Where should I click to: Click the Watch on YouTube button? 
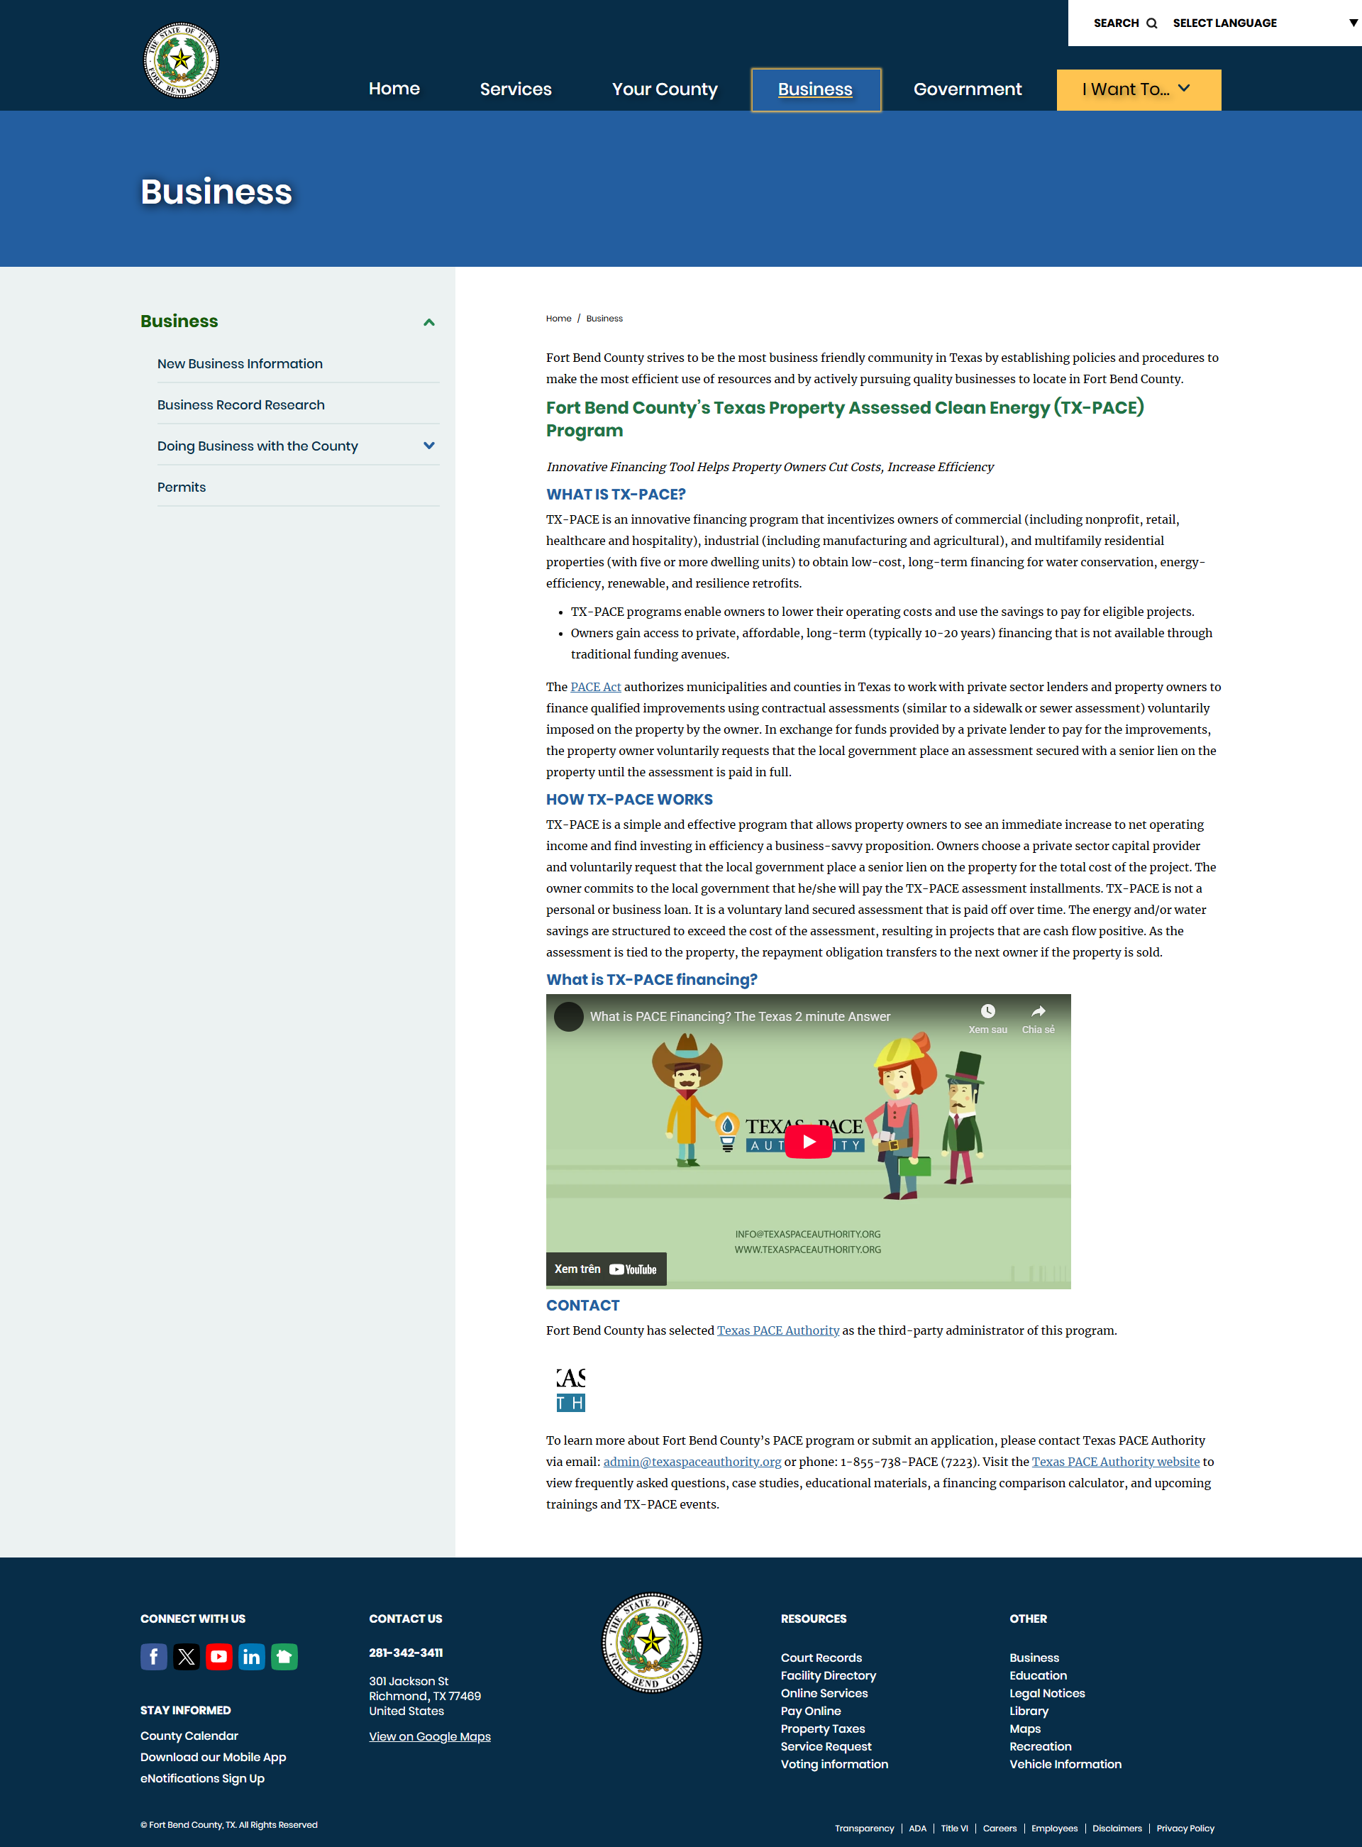click(x=606, y=1269)
